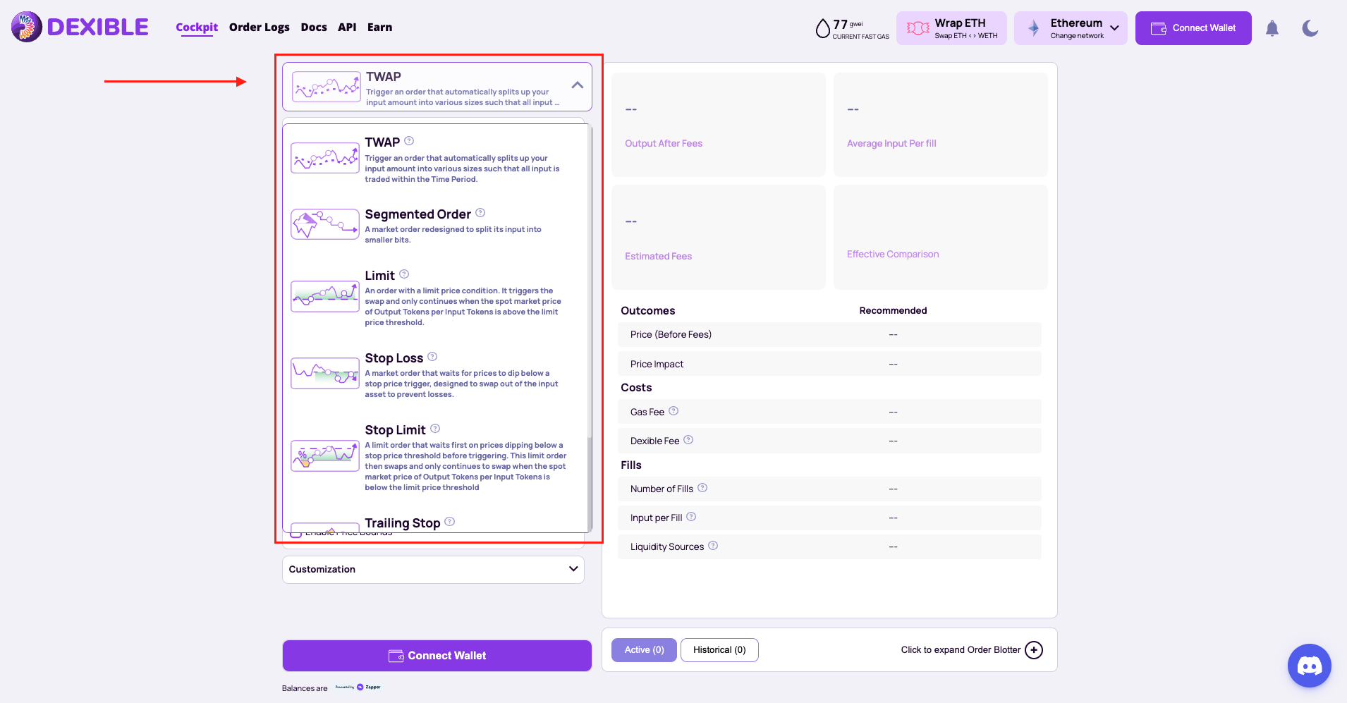Screen dimensions: 1347x703
Task: Open the Ethereum Change network dropdown
Action: [1071, 28]
